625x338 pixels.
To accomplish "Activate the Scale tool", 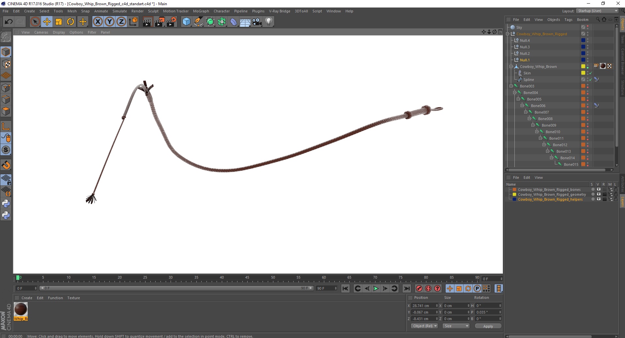I will (59, 22).
